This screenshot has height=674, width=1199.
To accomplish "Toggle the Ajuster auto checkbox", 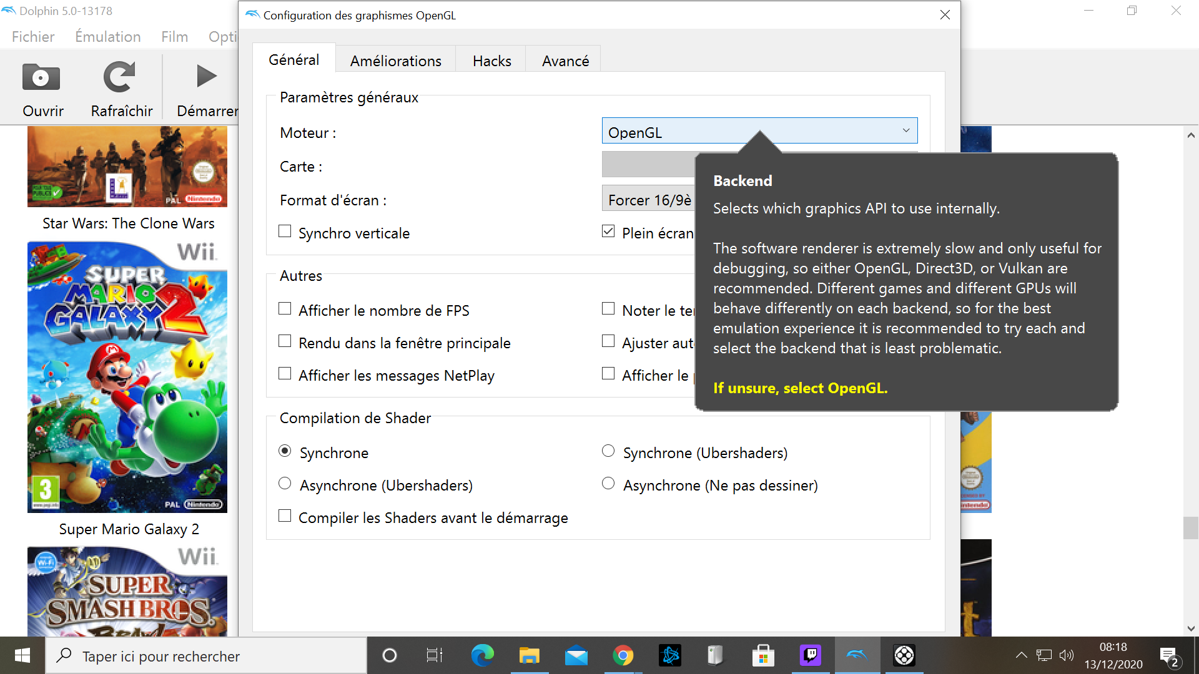I will coord(608,341).
